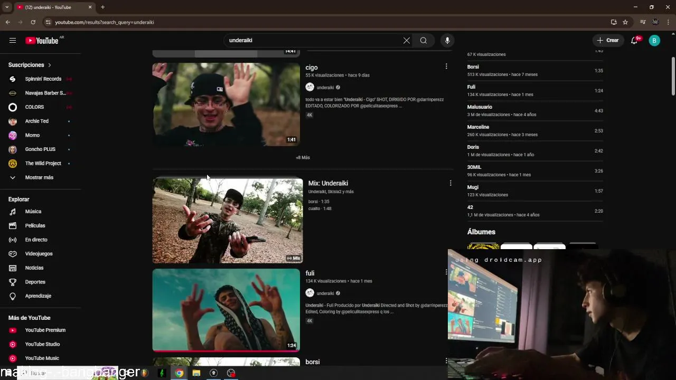Play Mugi track in side panel
The width and height of the screenshot is (676, 380).
[535, 191]
